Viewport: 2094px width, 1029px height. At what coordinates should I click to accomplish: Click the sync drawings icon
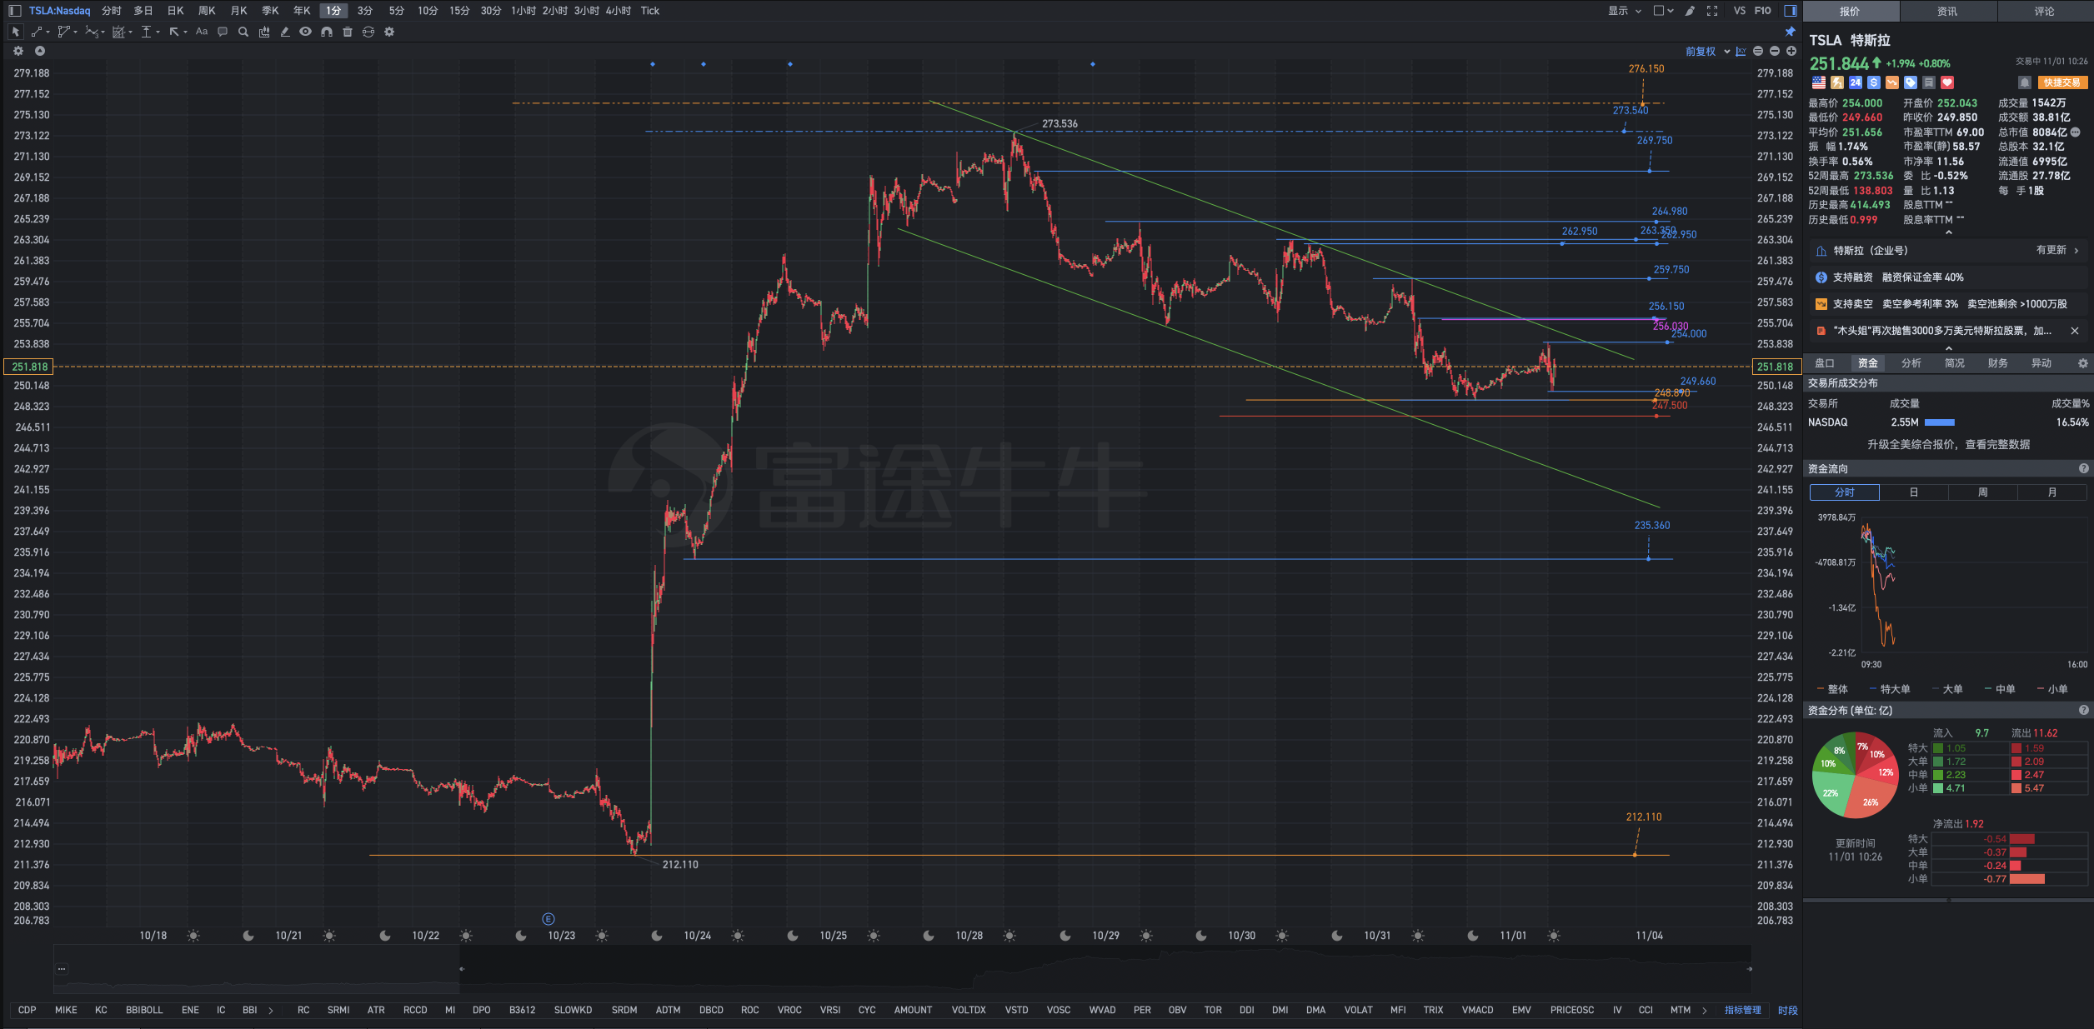(x=368, y=32)
